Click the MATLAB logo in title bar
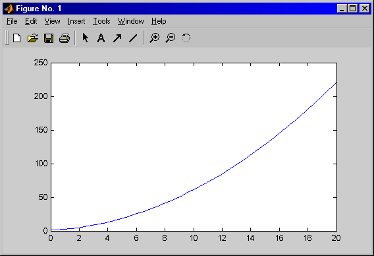This screenshot has width=374, height=256. pyautogui.click(x=9, y=9)
